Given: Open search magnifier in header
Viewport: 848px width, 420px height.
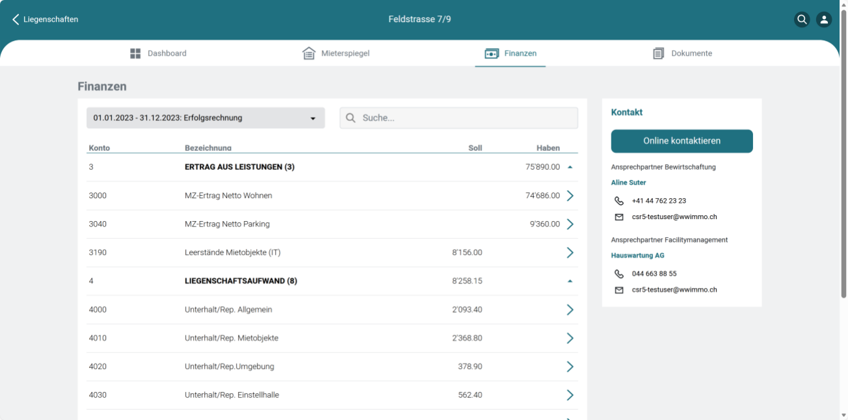Looking at the screenshot, I should (x=802, y=20).
